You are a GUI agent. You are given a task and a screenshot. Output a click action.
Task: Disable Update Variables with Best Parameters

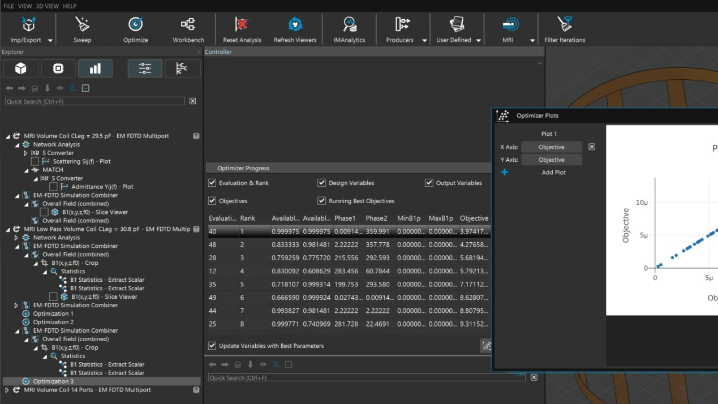point(212,346)
